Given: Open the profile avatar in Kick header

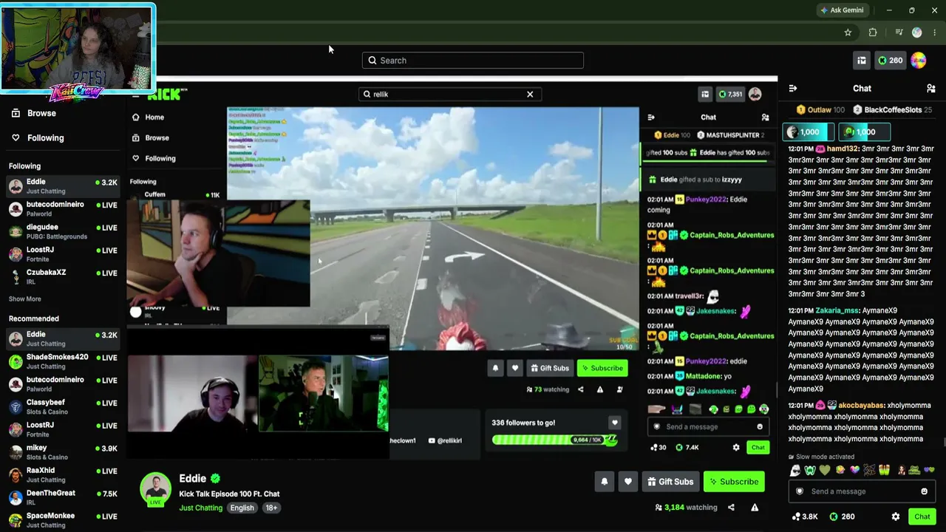Looking at the screenshot, I should point(919,61).
